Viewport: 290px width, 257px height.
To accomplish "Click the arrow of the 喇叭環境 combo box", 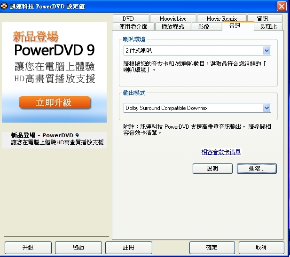I will 266,51.
